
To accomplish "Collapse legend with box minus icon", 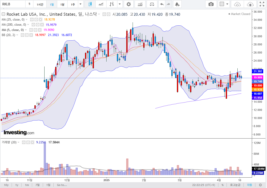I will [x=3, y=14].
